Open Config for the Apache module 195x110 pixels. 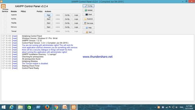[67, 15]
